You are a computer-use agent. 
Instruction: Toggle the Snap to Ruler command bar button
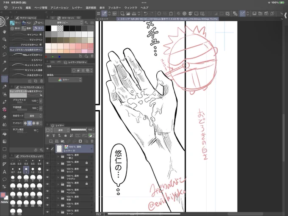pyautogui.click(x=243, y=14)
